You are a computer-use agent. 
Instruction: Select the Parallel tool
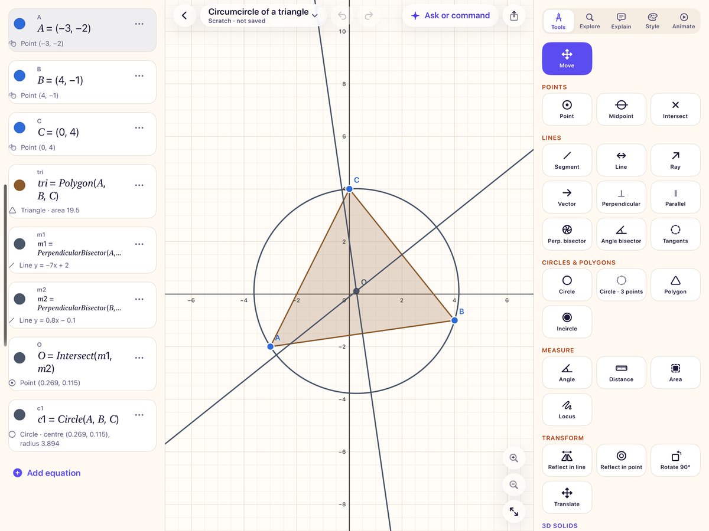coord(675,197)
